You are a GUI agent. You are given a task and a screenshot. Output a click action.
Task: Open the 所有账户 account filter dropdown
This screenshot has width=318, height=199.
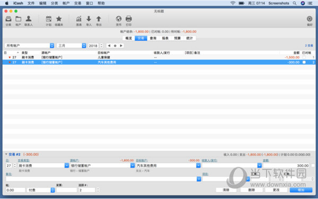click(x=29, y=45)
